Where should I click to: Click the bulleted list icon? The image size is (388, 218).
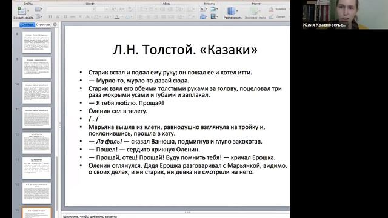pos(142,9)
